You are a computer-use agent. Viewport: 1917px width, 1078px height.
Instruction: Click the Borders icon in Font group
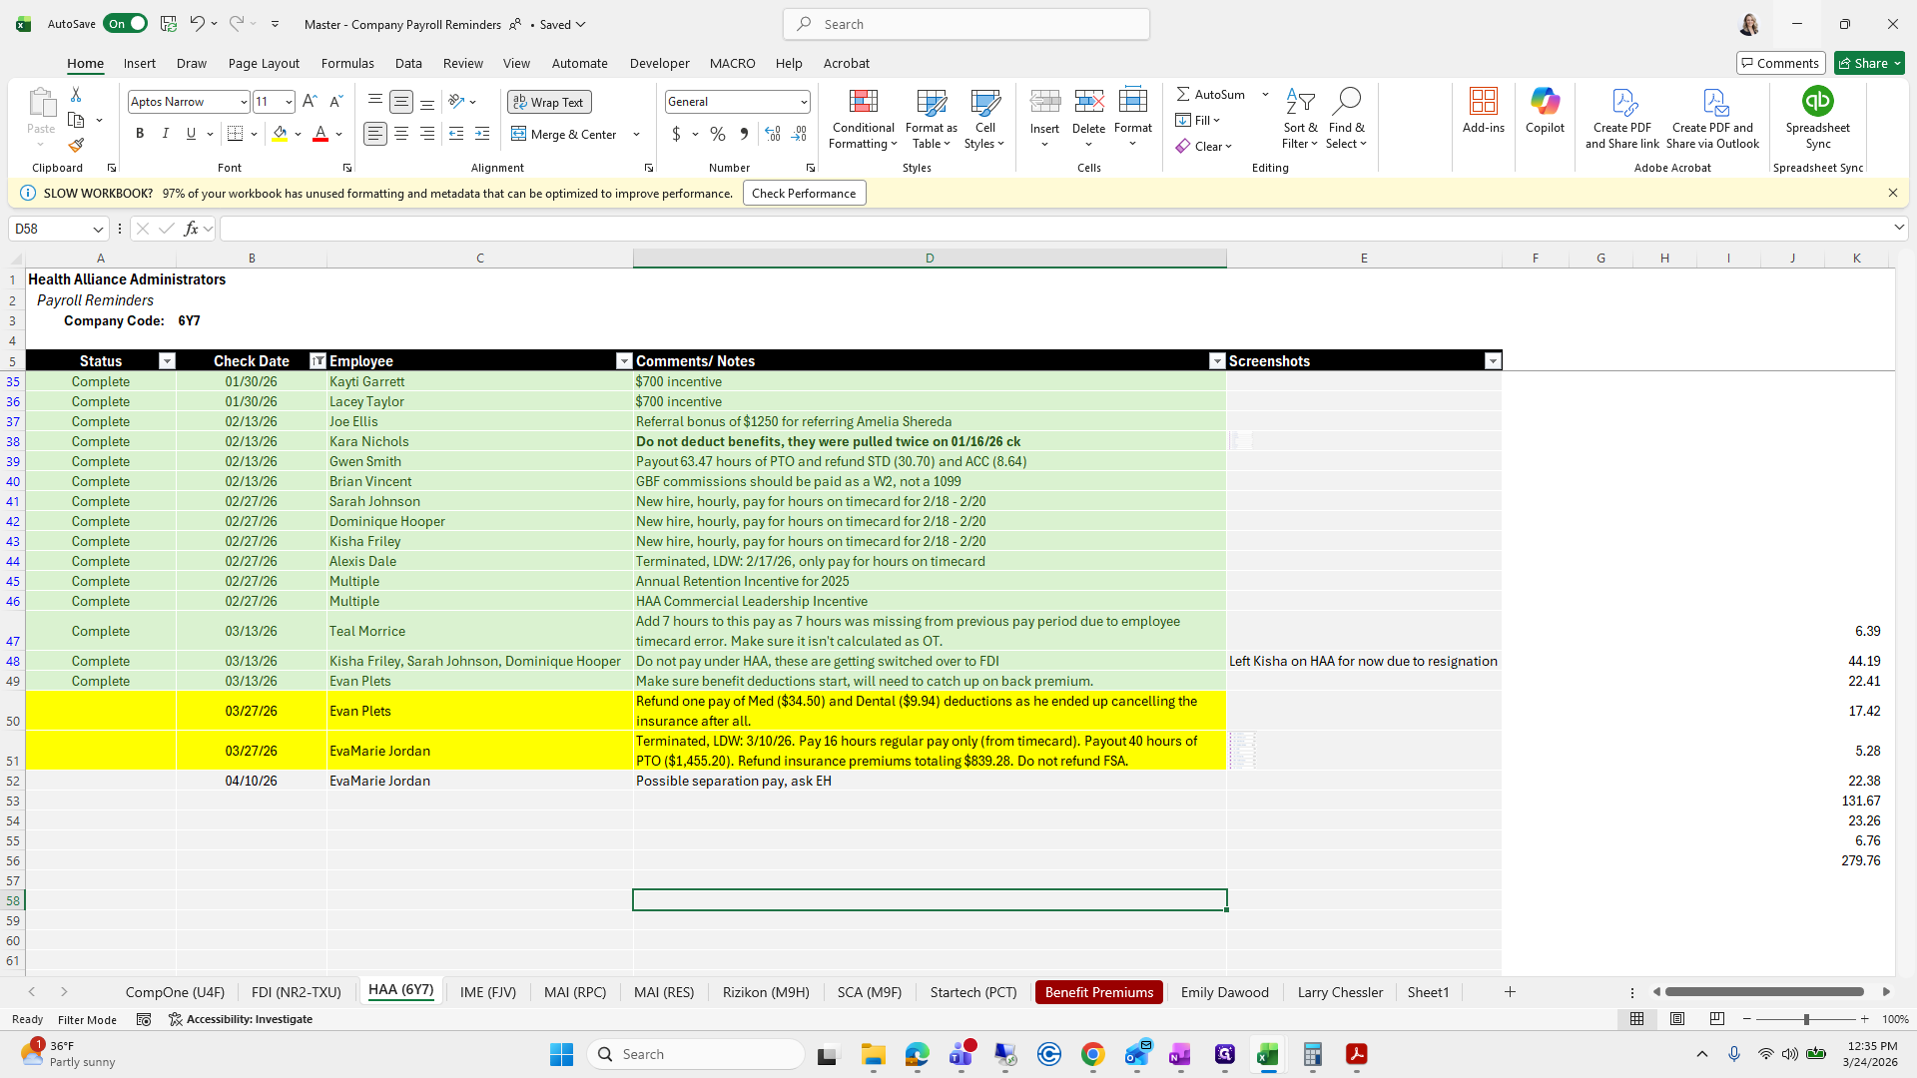pos(236,134)
